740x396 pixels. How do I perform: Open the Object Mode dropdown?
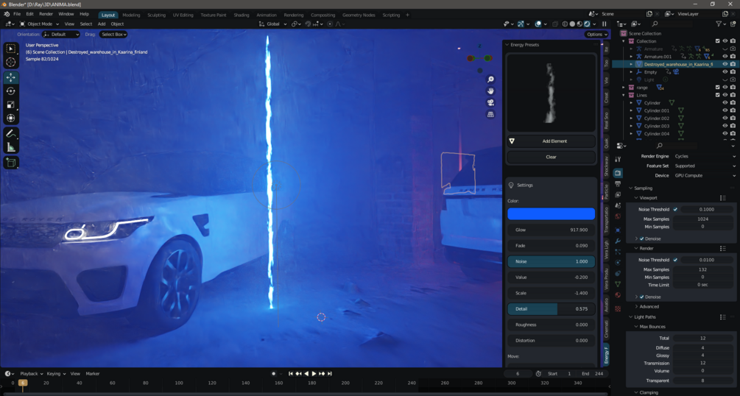[x=40, y=24]
